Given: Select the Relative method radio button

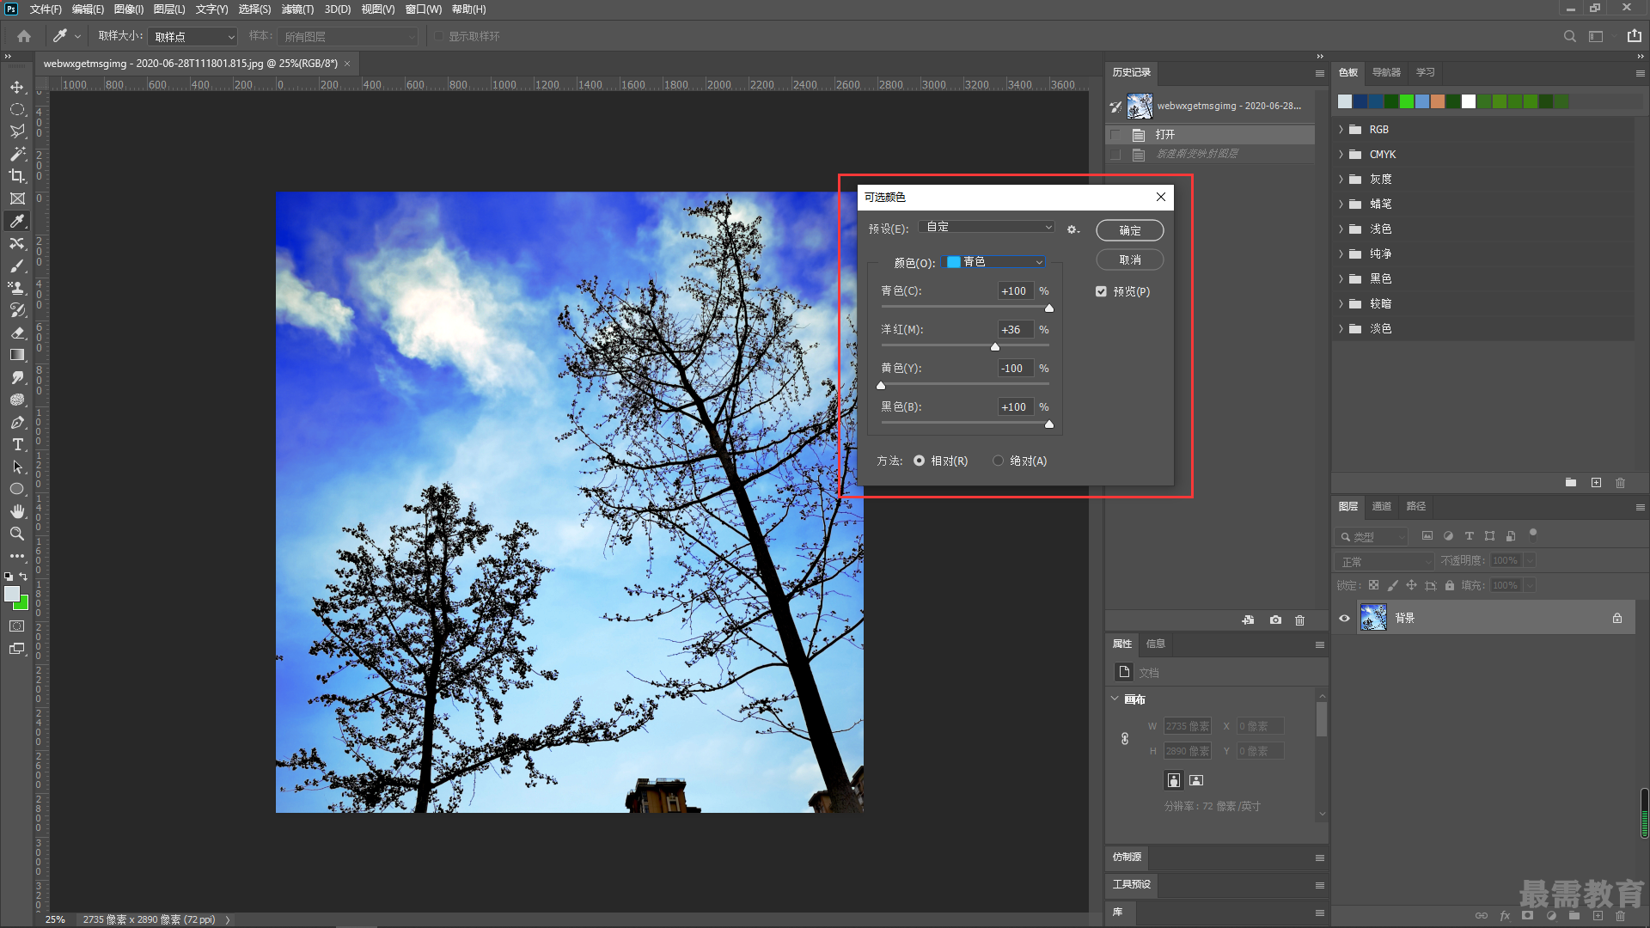Looking at the screenshot, I should click(919, 461).
